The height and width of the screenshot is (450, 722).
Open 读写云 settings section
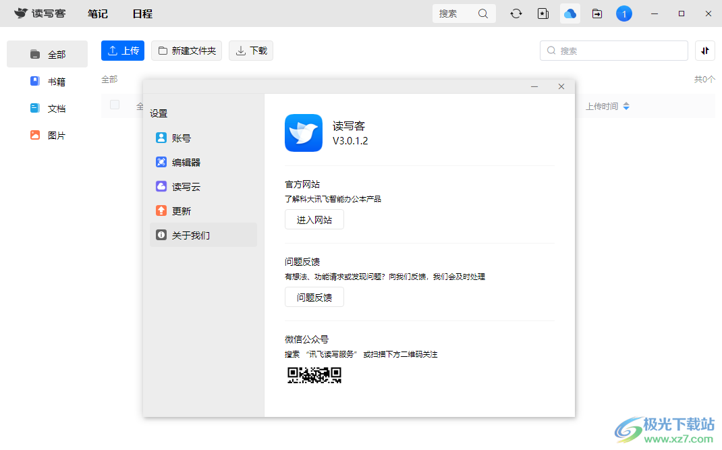[x=203, y=186]
